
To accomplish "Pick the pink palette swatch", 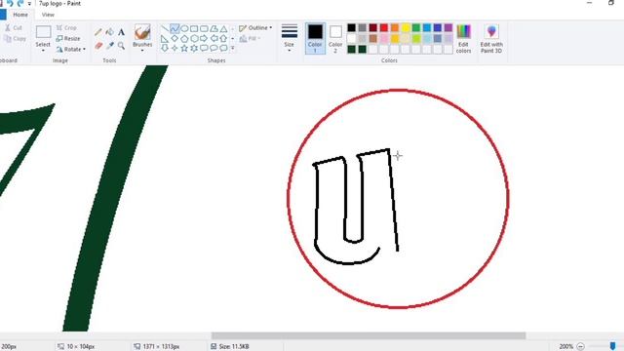I will (x=383, y=39).
